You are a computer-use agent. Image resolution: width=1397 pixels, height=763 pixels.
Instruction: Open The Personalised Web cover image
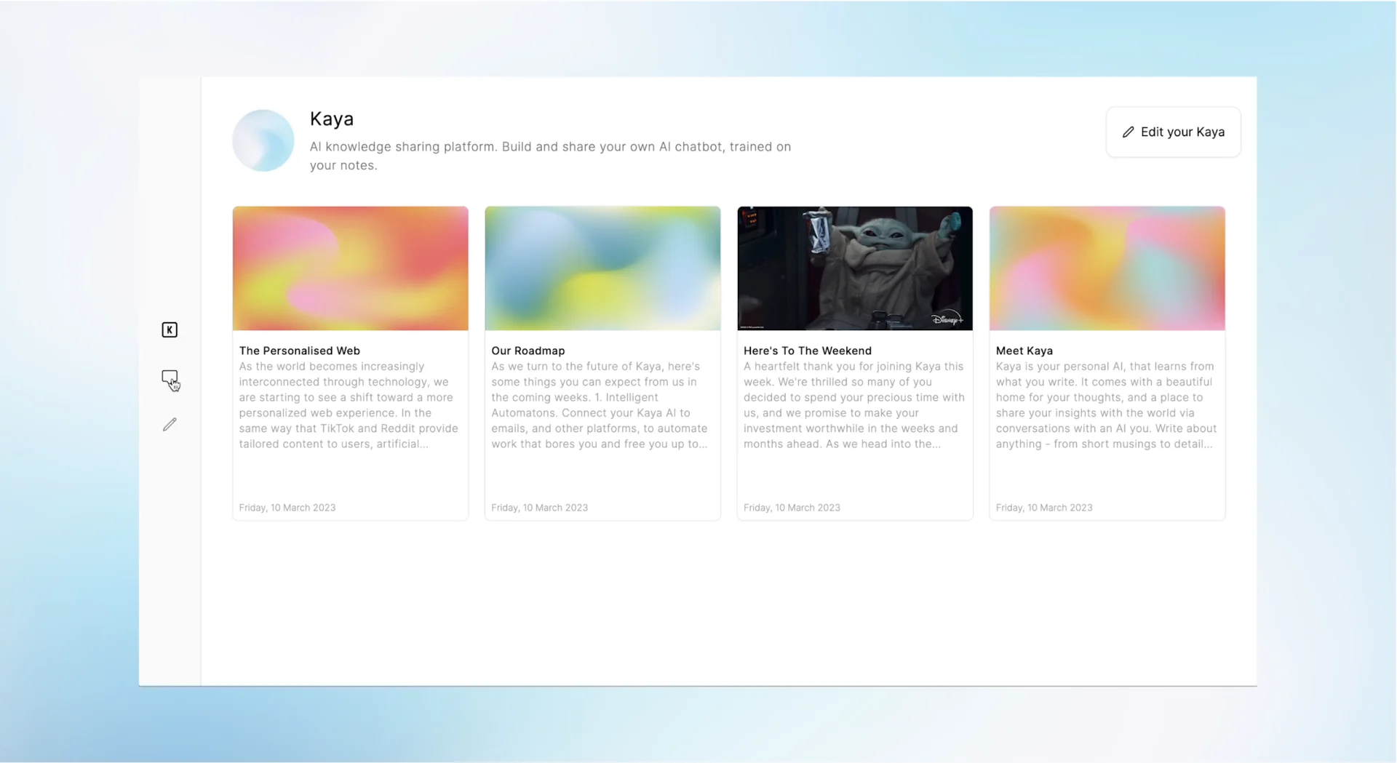click(350, 268)
